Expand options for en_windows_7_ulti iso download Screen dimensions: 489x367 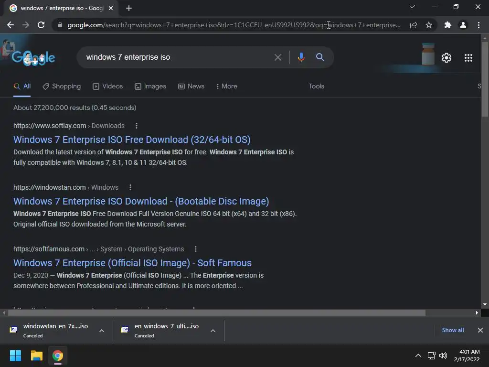click(x=213, y=331)
